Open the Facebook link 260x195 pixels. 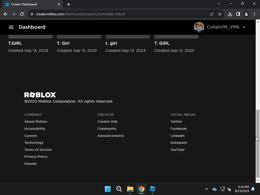[x=178, y=129]
